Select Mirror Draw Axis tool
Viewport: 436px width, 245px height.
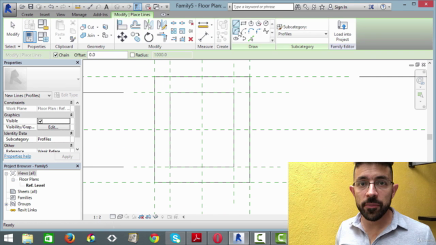click(x=161, y=25)
